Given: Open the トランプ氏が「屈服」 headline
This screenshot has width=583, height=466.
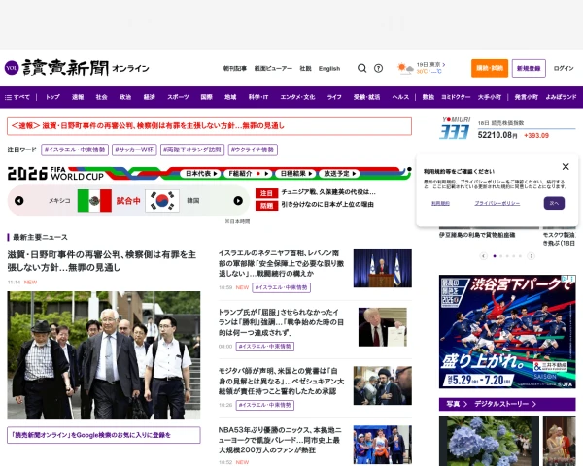Looking at the screenshot, I should coord(281,322).
